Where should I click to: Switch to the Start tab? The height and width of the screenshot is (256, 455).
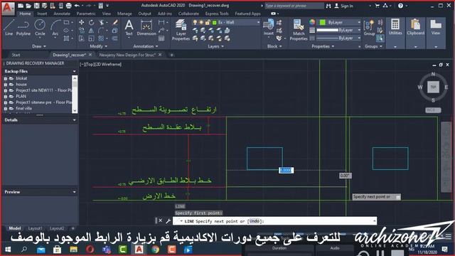(16, 55)
